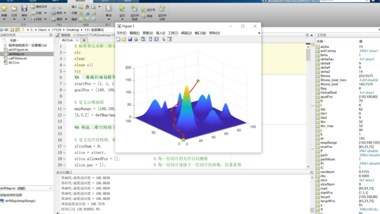Click the green Run (运行) button

click(122, 9)
